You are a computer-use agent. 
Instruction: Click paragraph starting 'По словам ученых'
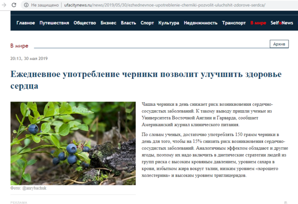pyautogui.click(x=215, y=155)
